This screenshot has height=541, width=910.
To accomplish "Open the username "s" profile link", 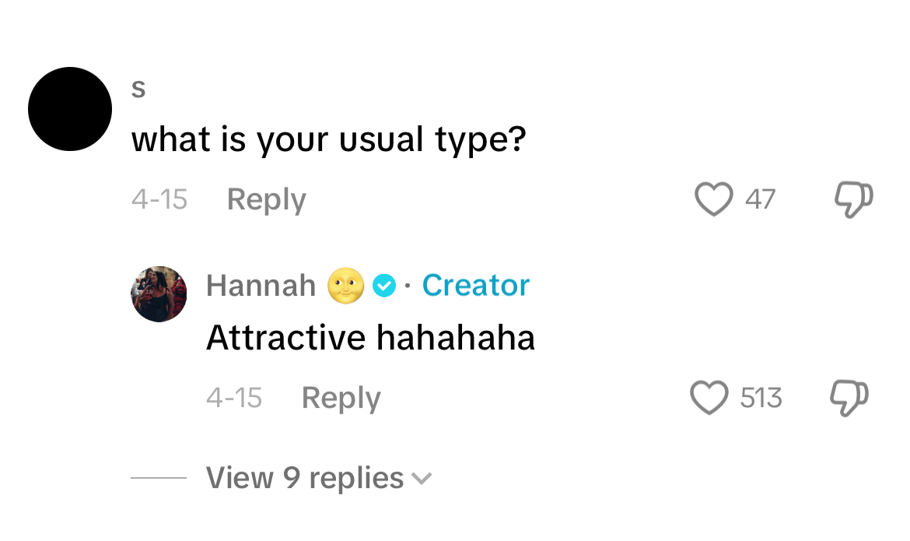I will click(x=138, y=90).
